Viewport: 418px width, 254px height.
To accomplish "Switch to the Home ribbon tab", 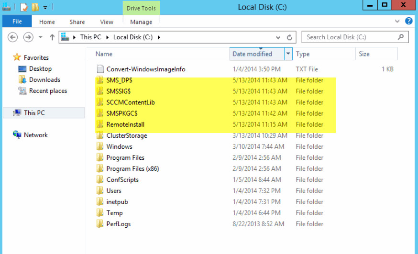I will coord(47,22).
